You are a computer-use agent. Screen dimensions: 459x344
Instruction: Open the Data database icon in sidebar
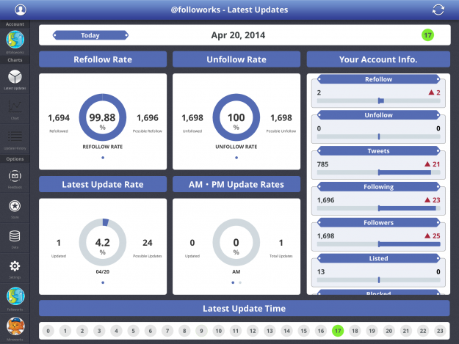coord(15,236)
